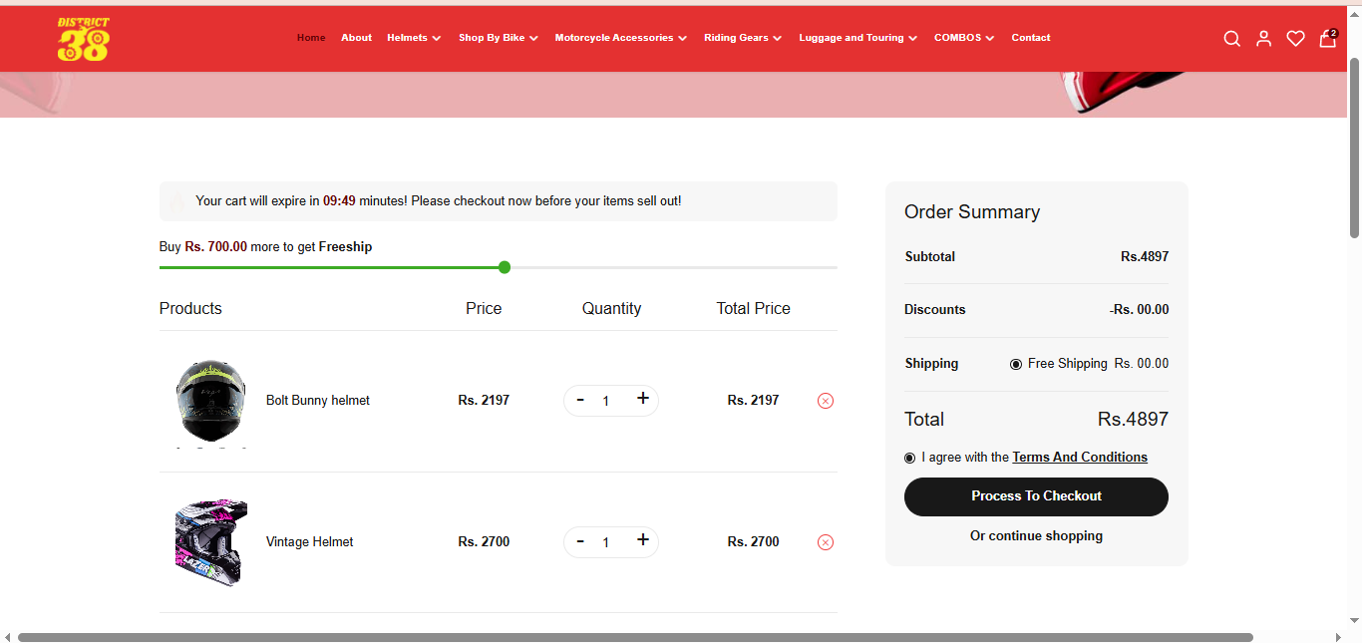Image resolution: width=1362 pixels, height=643 pixels.
Task: Open the search icon in header
Action: tap(1231, 39)
